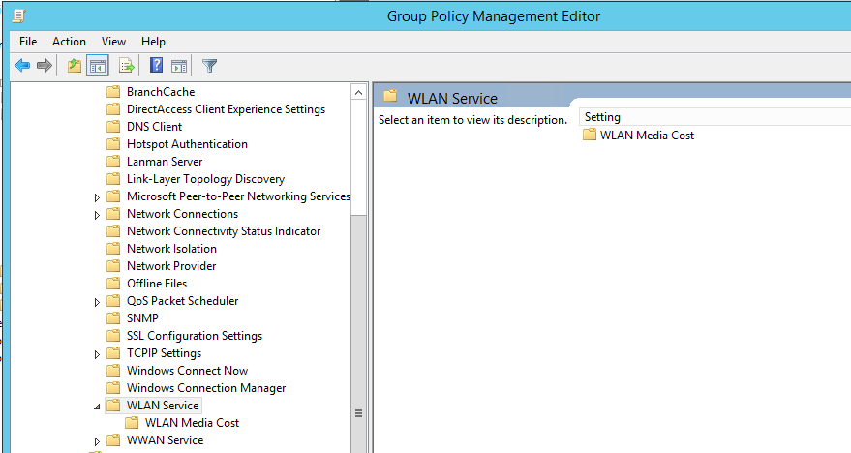Select Lanman Server folder
The width and height of the screenshot is (851, 453).
pos(165,161)
